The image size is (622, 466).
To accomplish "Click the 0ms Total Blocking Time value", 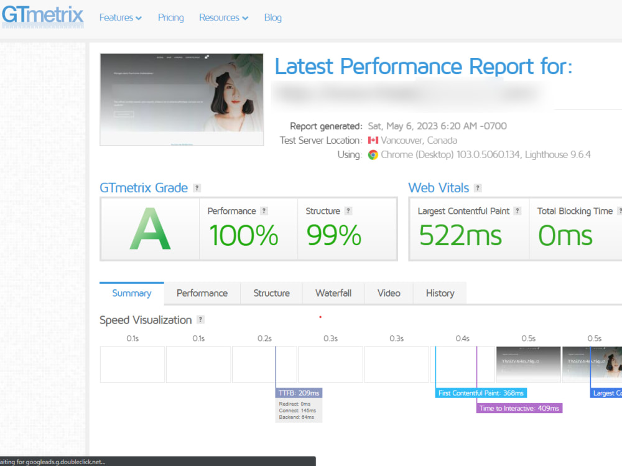I will tap(565, 235).
